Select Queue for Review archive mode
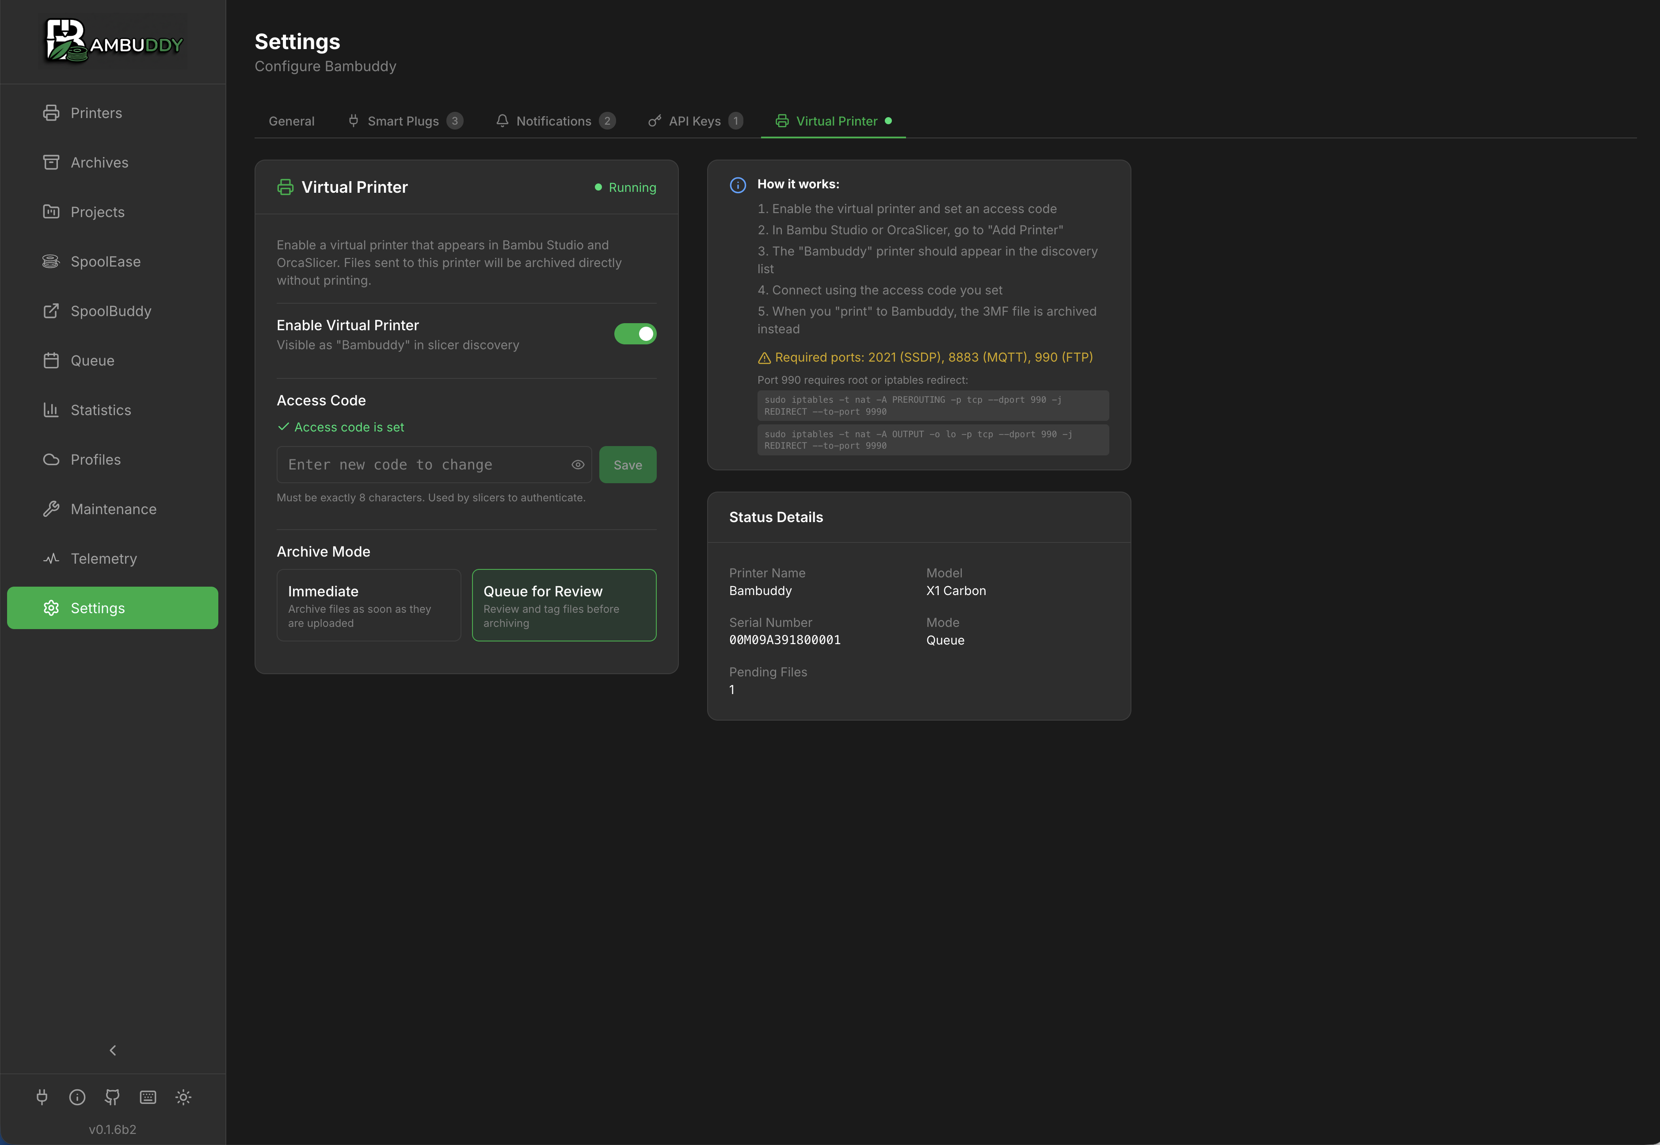This screenshot has width=1660, height=1145. (563, 605)
